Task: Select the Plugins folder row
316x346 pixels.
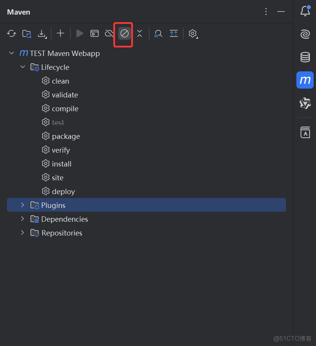Action: pos(146,205)
